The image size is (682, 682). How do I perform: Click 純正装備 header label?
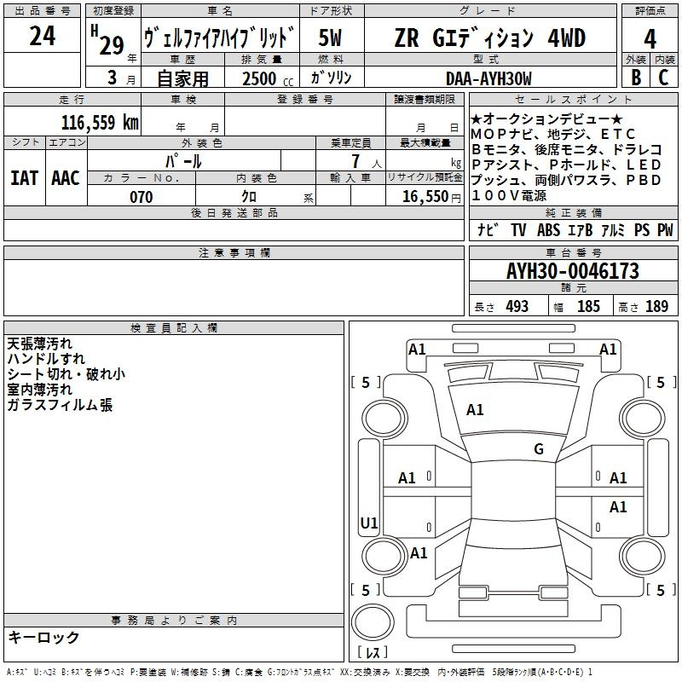[x=573, y=212]
